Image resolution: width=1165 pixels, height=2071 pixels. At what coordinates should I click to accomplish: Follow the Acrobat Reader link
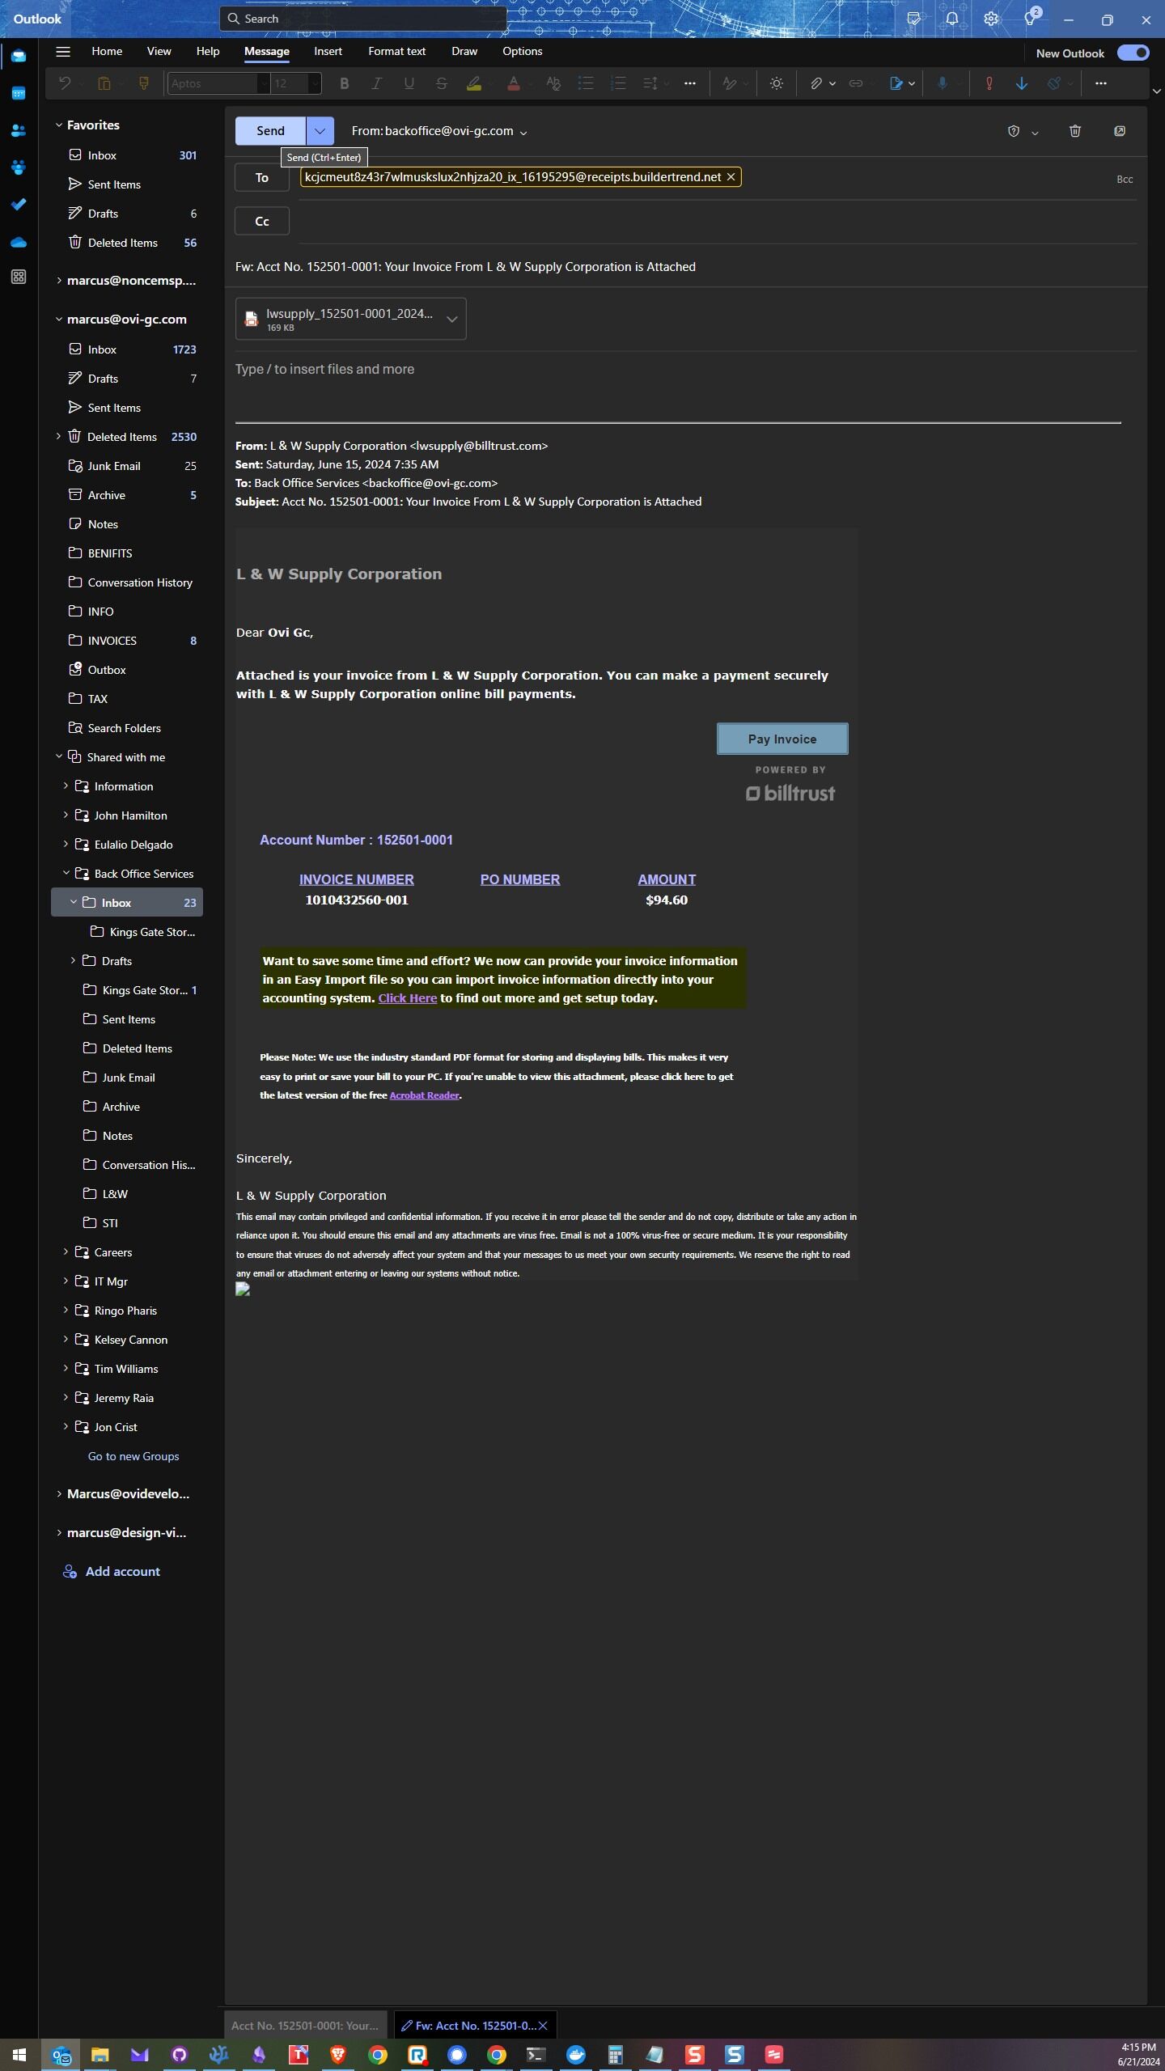point(425,1095)
